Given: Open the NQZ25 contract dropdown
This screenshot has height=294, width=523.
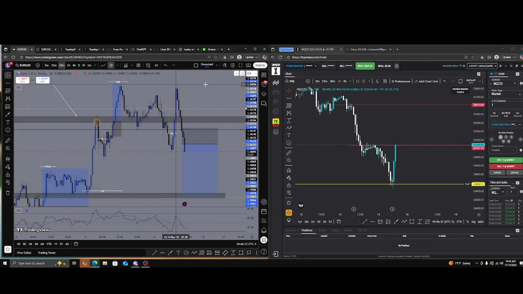Looking at the screenshot, I should tap(504, 83).
